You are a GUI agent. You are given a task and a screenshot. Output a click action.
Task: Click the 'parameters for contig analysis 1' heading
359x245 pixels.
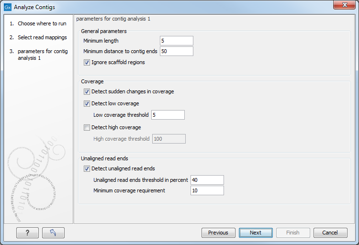(x=113, y=19)
